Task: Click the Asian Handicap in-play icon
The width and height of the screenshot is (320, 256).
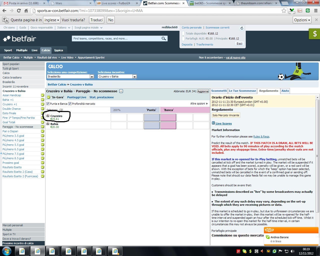Action: pos(42,95)
